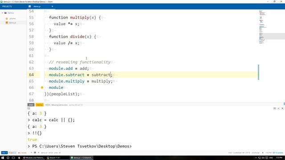
Task: Click the gray JSHint badge in linter panel
Action: (x=31, y=105)
